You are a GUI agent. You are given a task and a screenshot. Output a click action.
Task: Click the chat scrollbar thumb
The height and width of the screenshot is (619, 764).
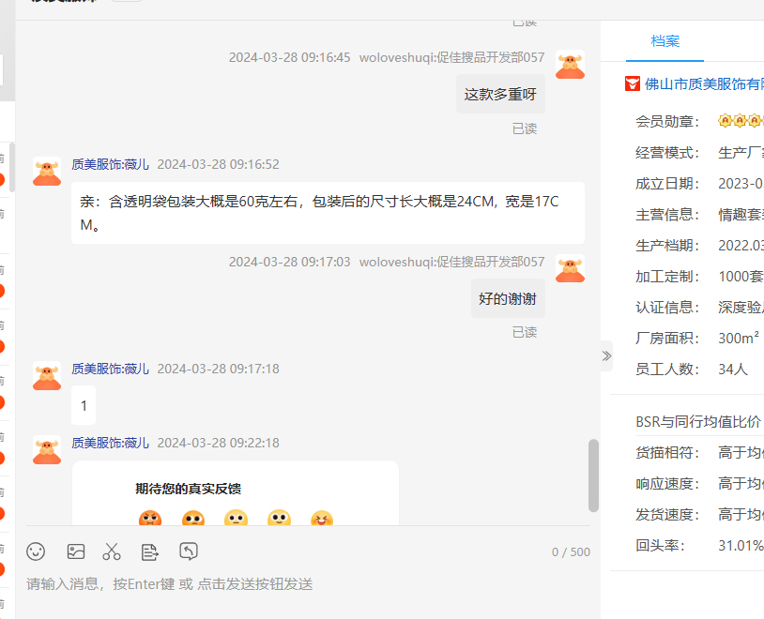click(593, 476)
